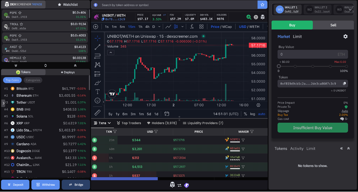The height and width of the screenshot is (192, 358).
Task: Open the Top Traders tab
Action: click(129, 123)
